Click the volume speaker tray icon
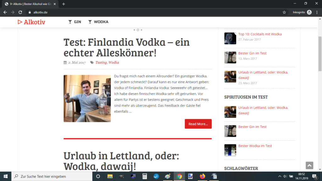Image resolution: width=322 pixels, height=181 pixels. pyautogui.click(x=285, y=176)
